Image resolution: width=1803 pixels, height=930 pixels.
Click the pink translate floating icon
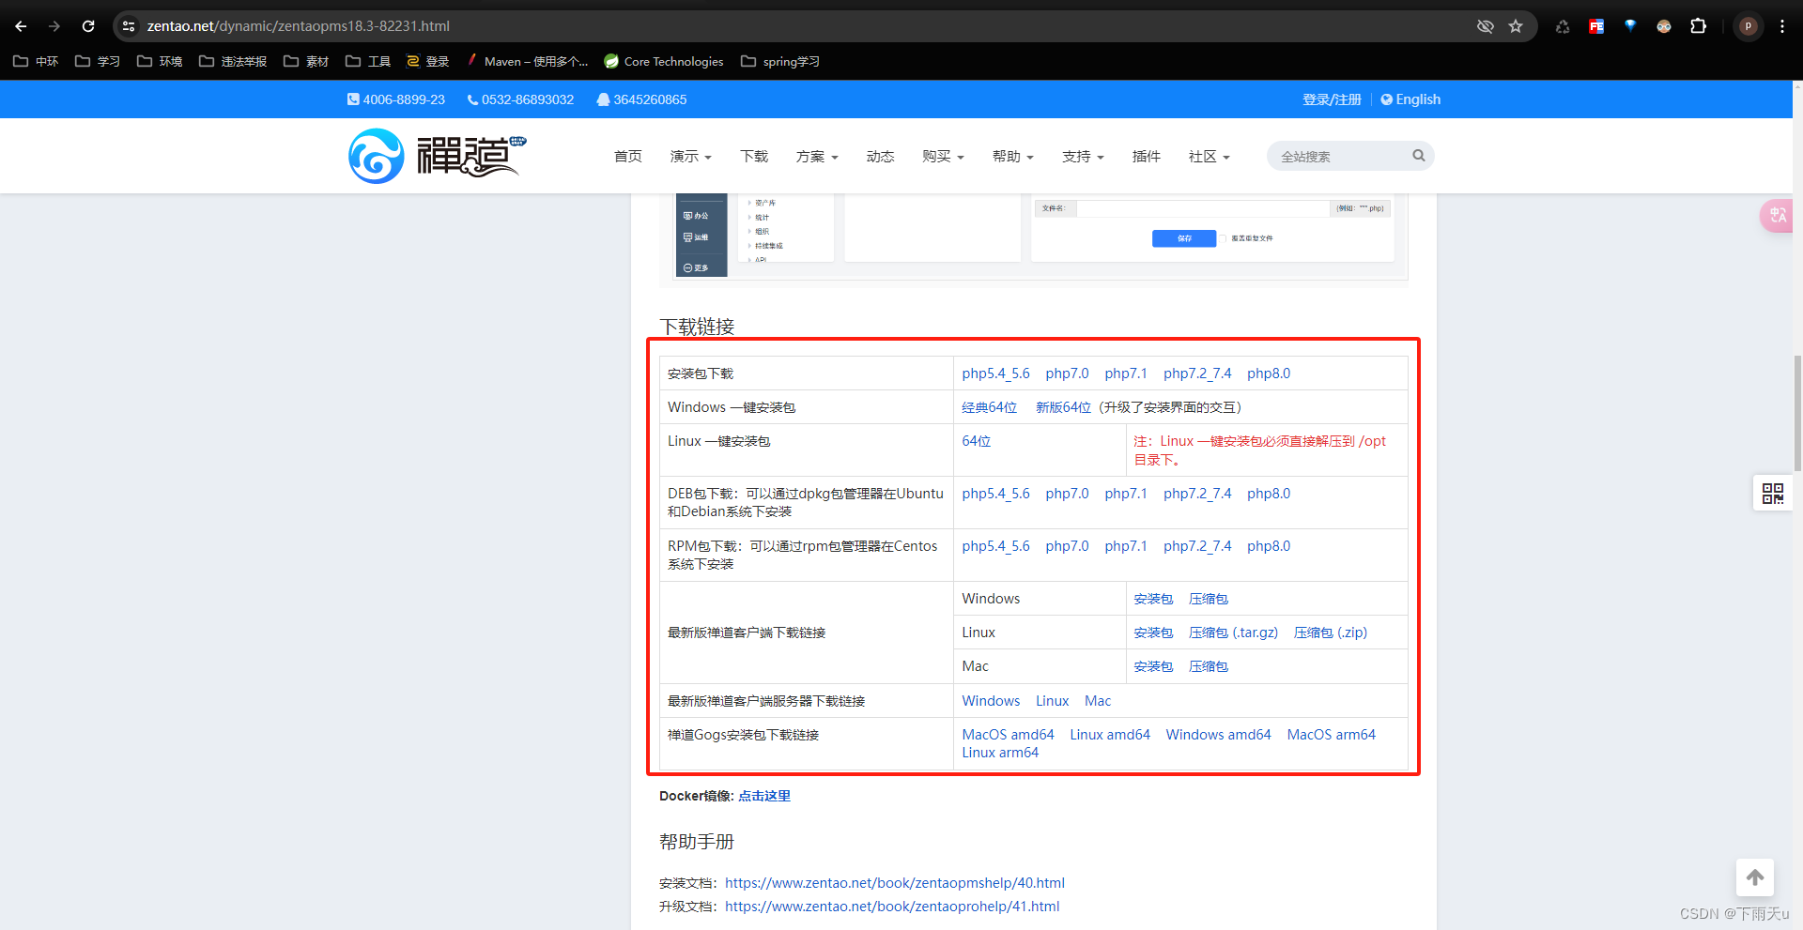point(1777,216)
